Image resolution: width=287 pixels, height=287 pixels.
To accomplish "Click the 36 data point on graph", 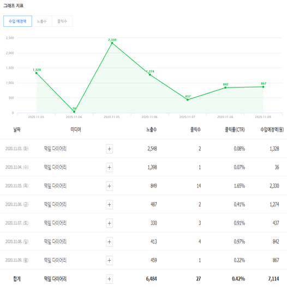I will point(74,112).
